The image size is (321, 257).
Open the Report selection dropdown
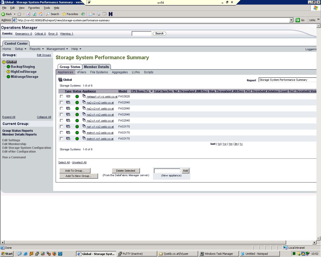click(287, 80)
